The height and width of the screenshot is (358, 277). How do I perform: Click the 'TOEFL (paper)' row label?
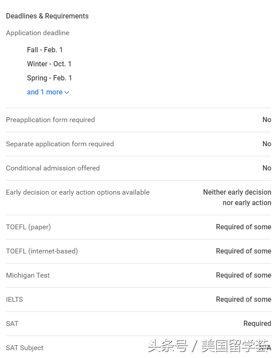28,227
